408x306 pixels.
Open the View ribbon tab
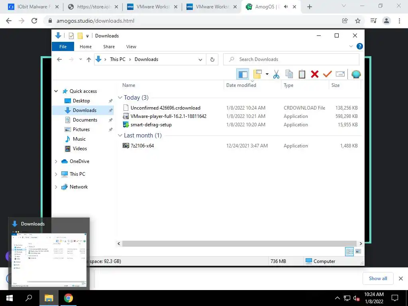pos(131,47)
